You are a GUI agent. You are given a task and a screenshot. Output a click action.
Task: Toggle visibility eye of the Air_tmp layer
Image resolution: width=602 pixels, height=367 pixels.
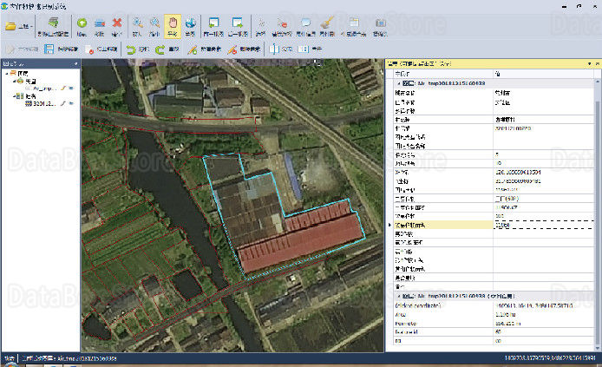pos(71,88)
